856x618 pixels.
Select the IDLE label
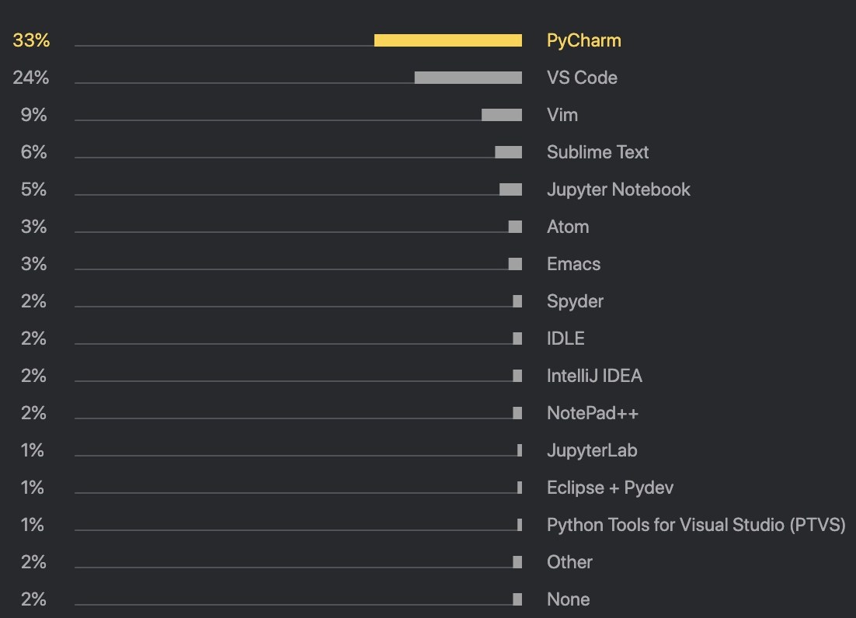coord(565,339)
